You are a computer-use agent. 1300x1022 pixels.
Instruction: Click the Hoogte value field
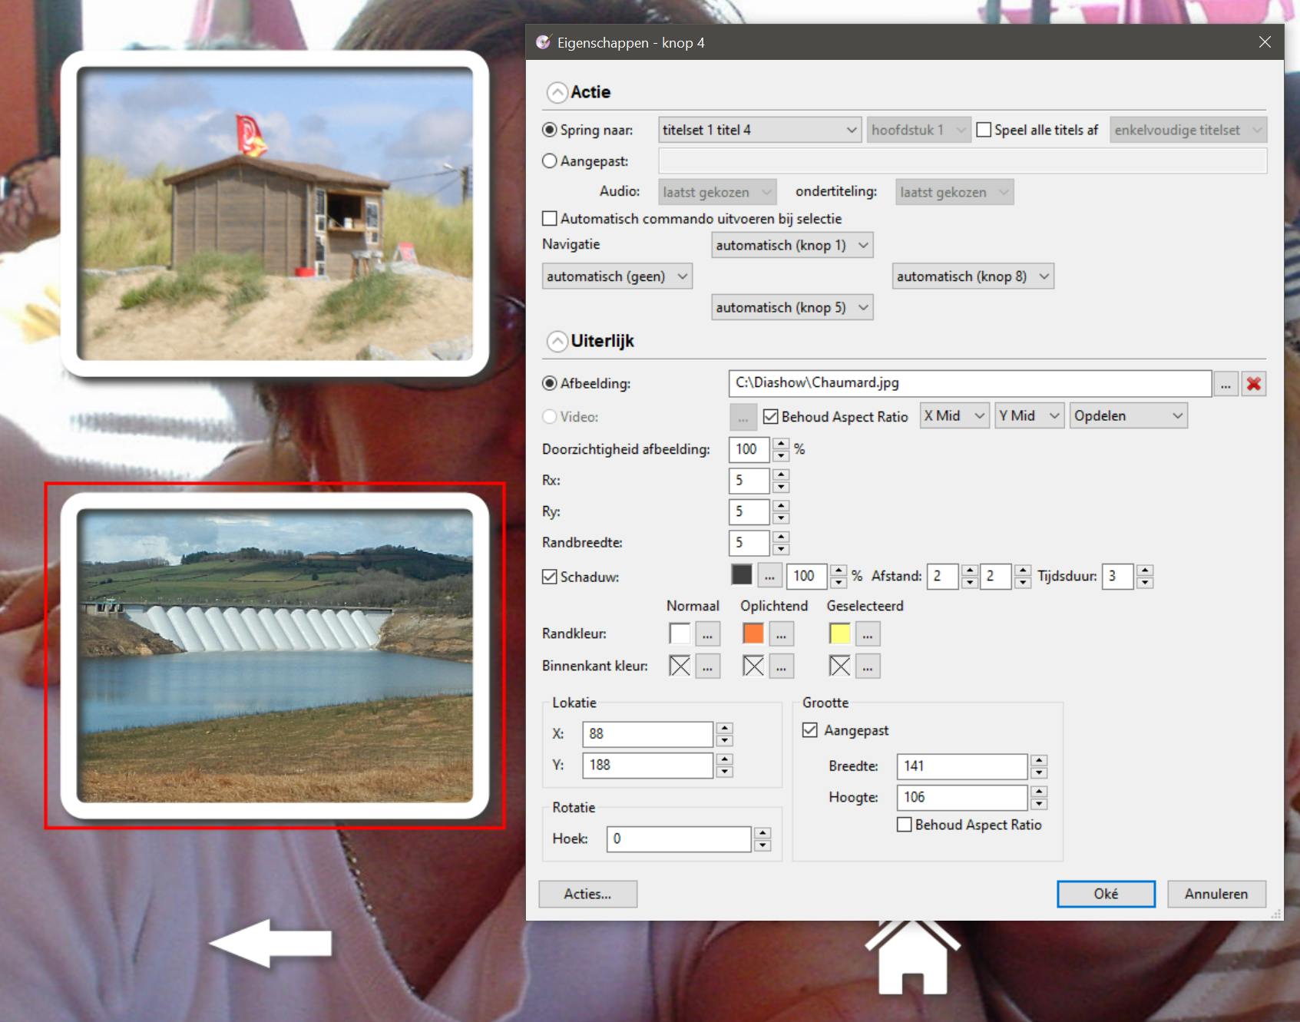coord(962,798)
